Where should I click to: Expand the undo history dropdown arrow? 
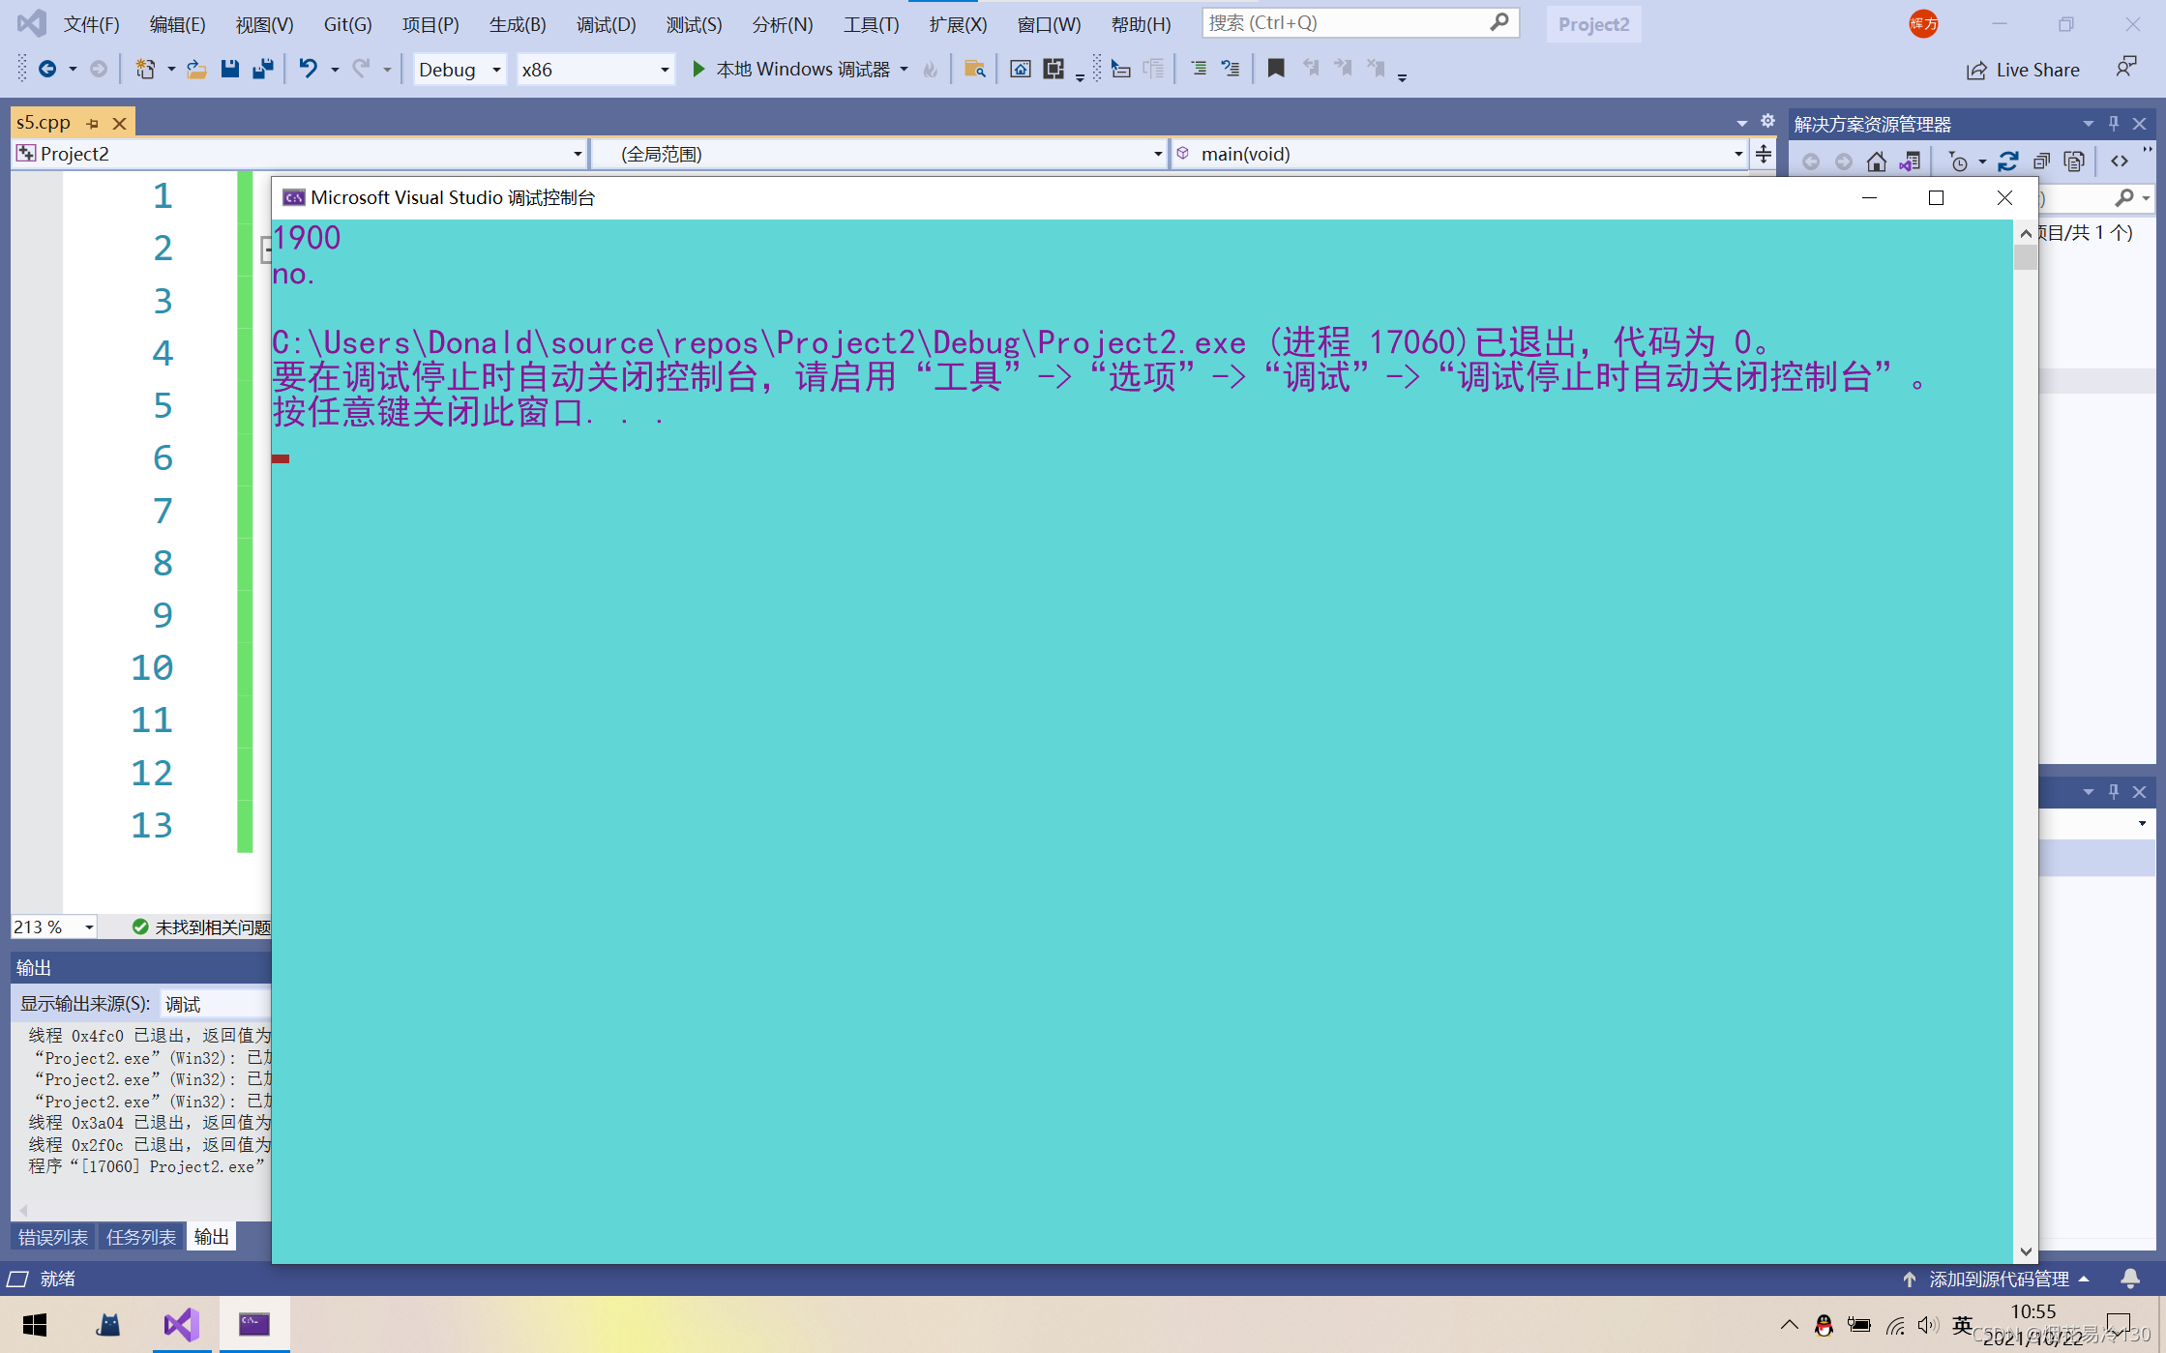(x=335, y=70)
